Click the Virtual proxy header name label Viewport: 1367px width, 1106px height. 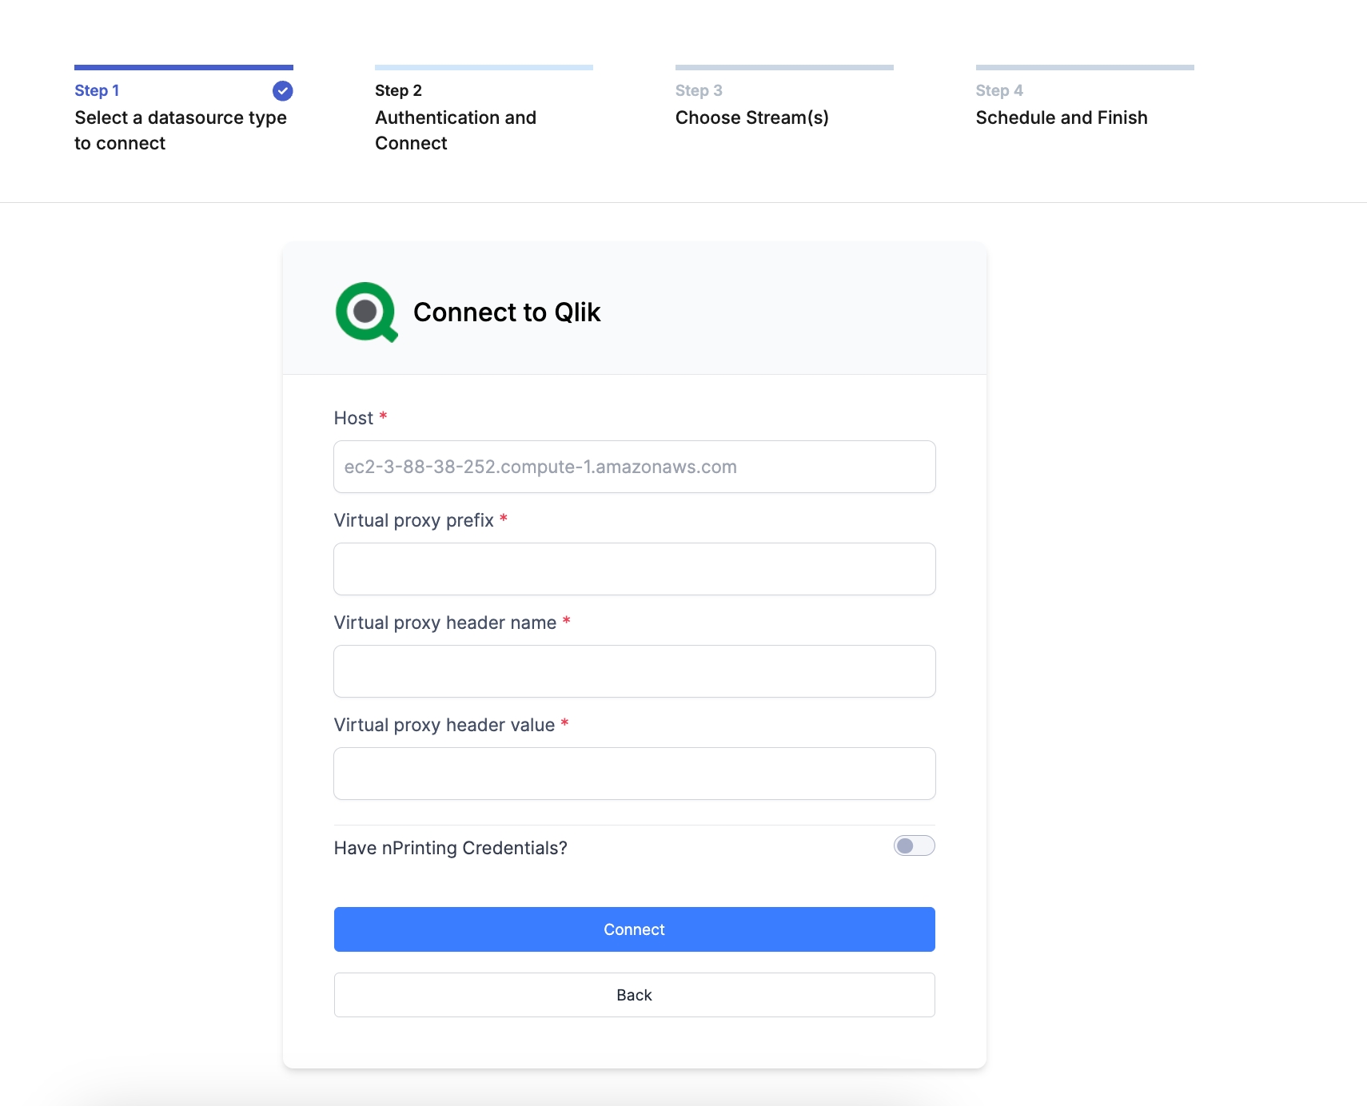[x=444, y=623]
